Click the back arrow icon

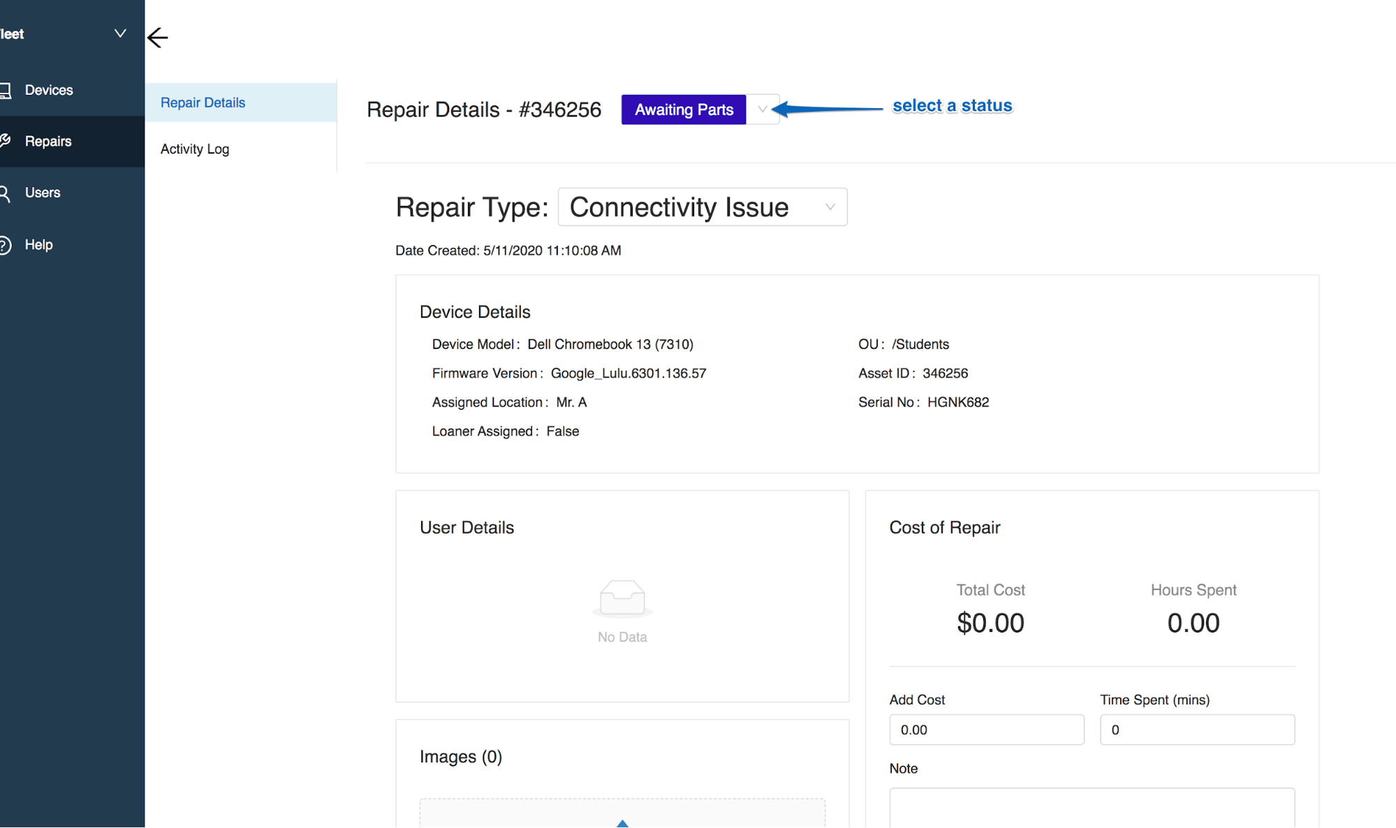tap(158, 37)
